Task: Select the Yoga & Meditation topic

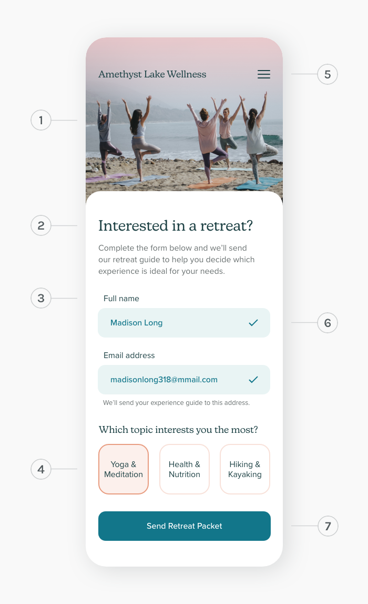Action: [x=124, y=469]
